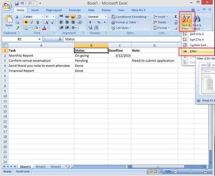
Task: Open Cell Styles gallery
Action: point(121,28)
